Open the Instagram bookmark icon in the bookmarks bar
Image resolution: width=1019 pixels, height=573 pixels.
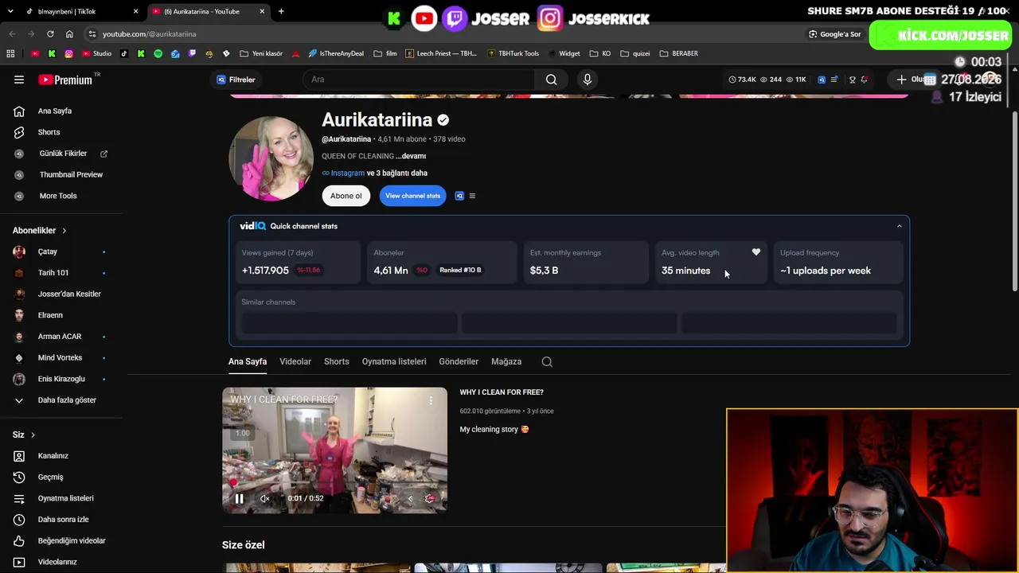point(69,53)
